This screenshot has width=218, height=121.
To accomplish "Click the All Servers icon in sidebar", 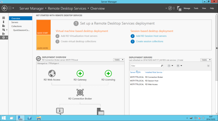I will click(x=4, y=26).
